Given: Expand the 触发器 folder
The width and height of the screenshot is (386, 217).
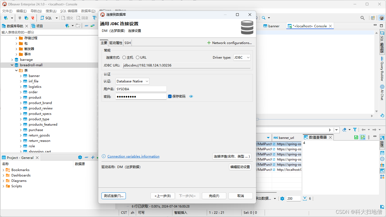Looking at the screenshot, I should (x=16, y=49).
